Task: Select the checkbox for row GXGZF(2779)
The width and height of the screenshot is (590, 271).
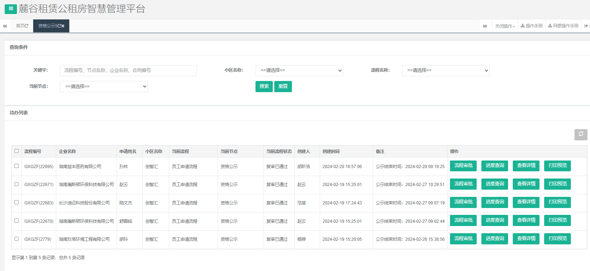Action: tap(17, 239)
